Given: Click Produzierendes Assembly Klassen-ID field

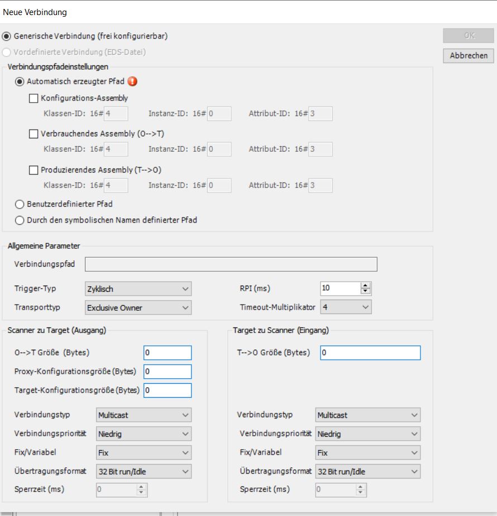Looking at the screenshot, I should point(116,185).
